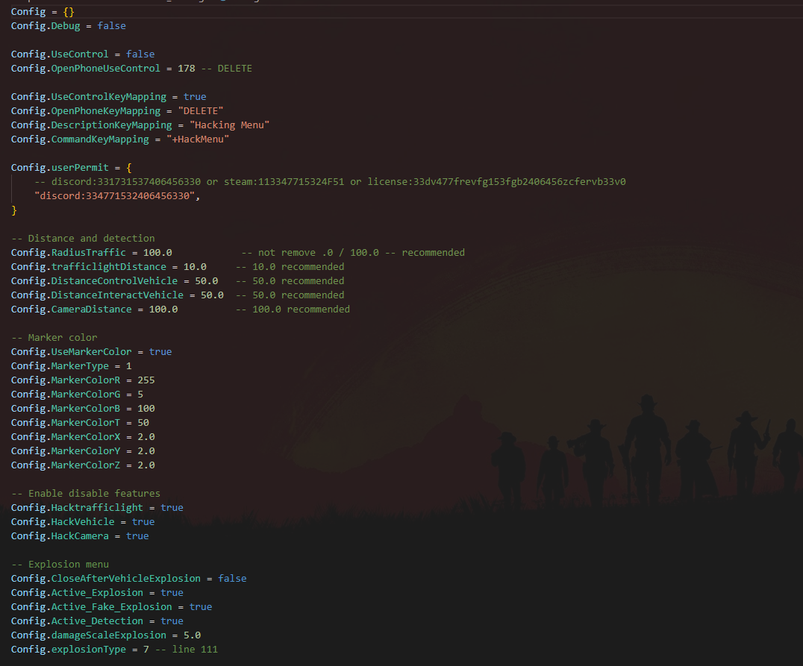Click the Config.userPermit variable name
The width and height of the screenshot is (803, 666).
60,168
